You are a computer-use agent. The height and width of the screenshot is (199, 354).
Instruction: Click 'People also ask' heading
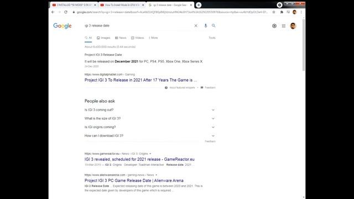(x=100, y=101)
